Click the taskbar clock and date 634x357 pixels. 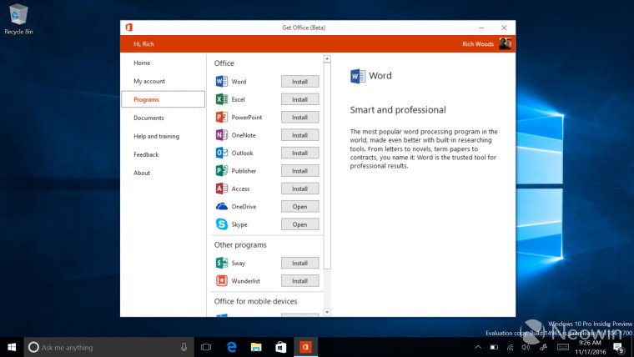591,347
